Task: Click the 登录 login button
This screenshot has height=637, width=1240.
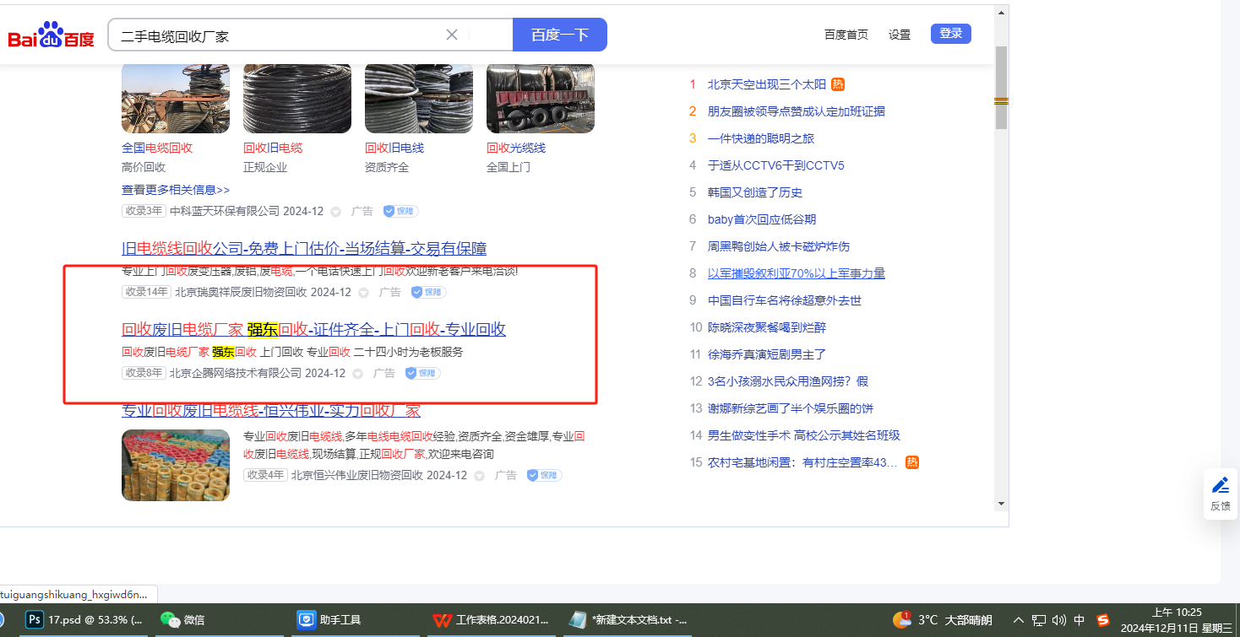Action: coord(951,34)
